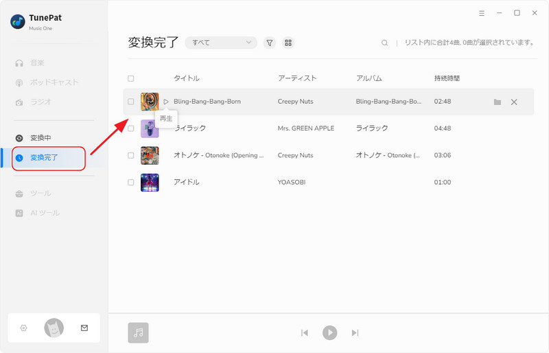
Task: Click Creepy Nuts in the オトノケ row
Action: tap(296, 155)
